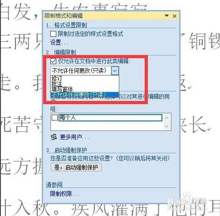Open the task pane options triangle

coord(166,15)
